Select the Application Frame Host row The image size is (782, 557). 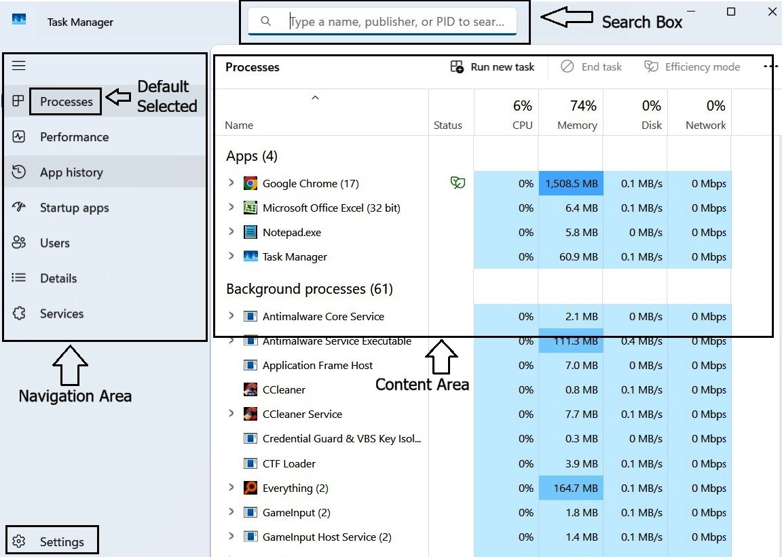tap(472, 366)
